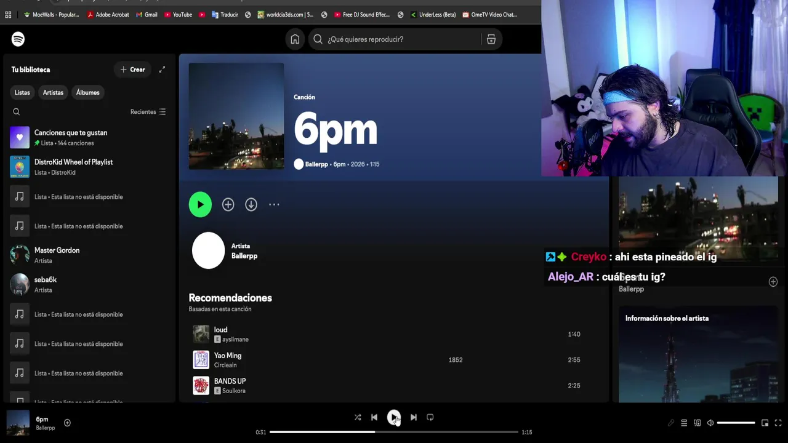
Task: Expand Tu biblioteca with arrows icon
Action: coord(162,70)
